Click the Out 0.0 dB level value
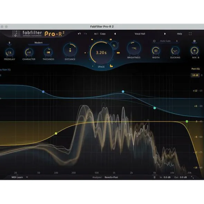Viewport: 204px width, 204px height. [x=183, y=177]
